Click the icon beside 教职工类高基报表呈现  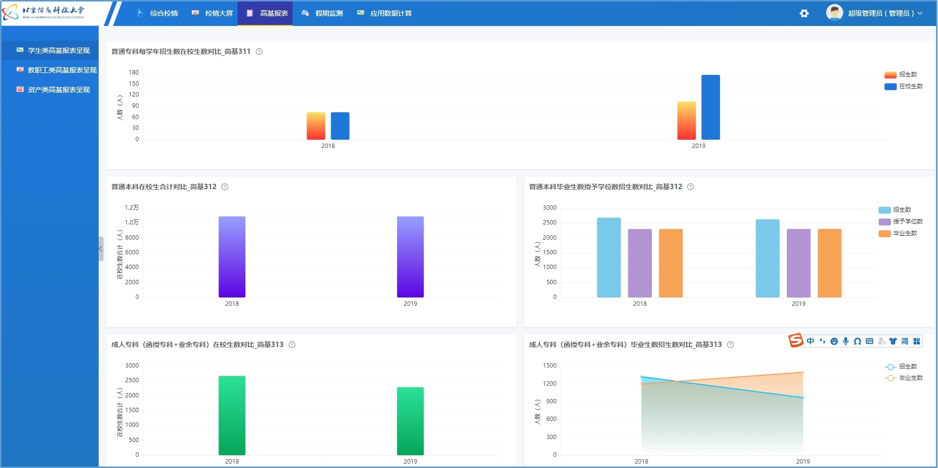click(x=20, y=70)
